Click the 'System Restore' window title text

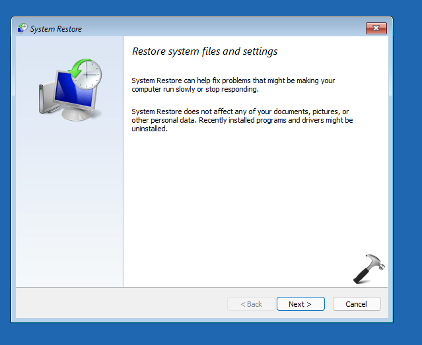(56, 29)
